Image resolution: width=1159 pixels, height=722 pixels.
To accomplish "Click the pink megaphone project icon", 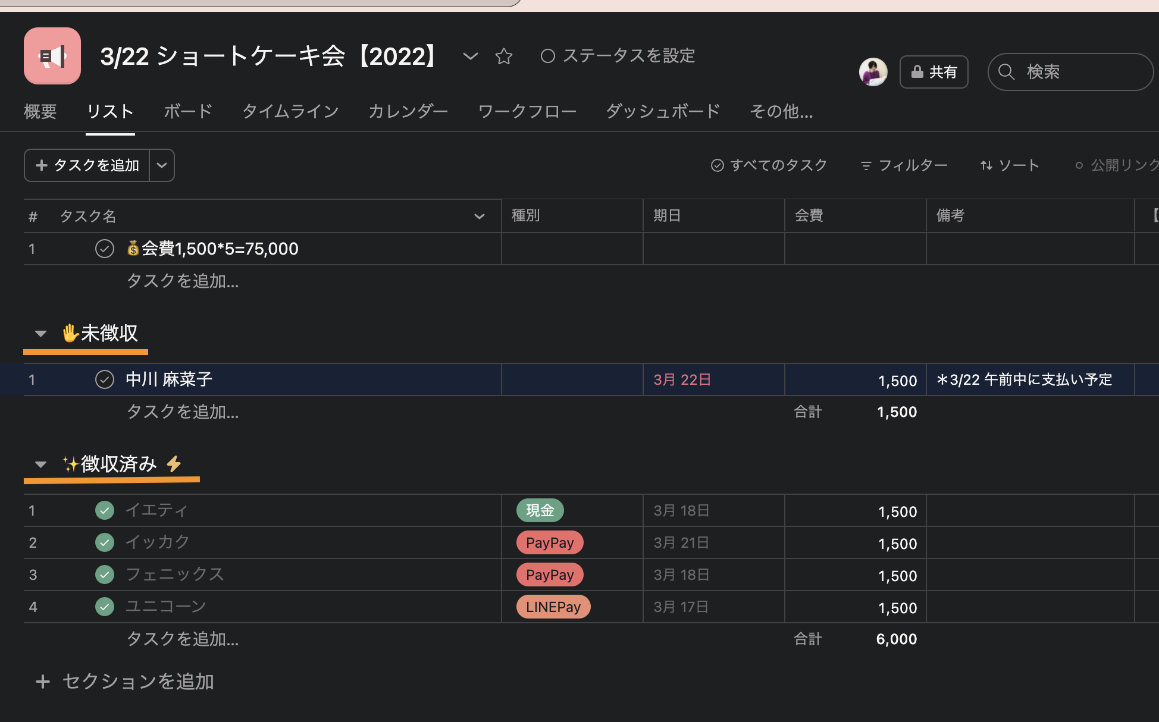I will tap(52, 56).
